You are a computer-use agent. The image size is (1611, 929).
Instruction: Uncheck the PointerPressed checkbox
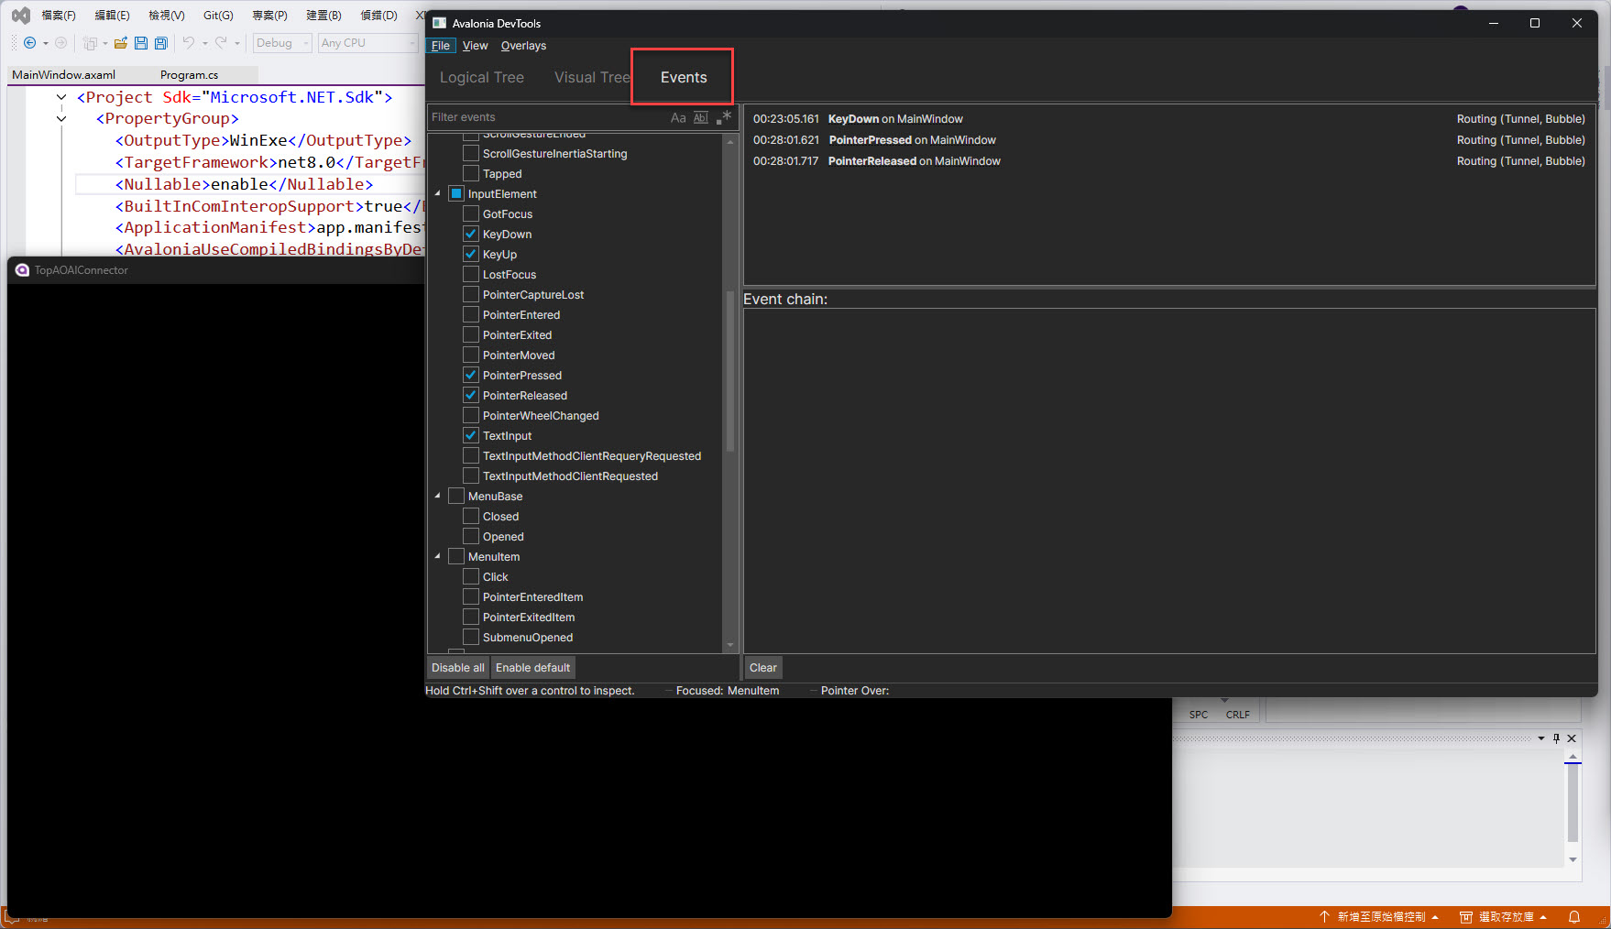point(471,375)
